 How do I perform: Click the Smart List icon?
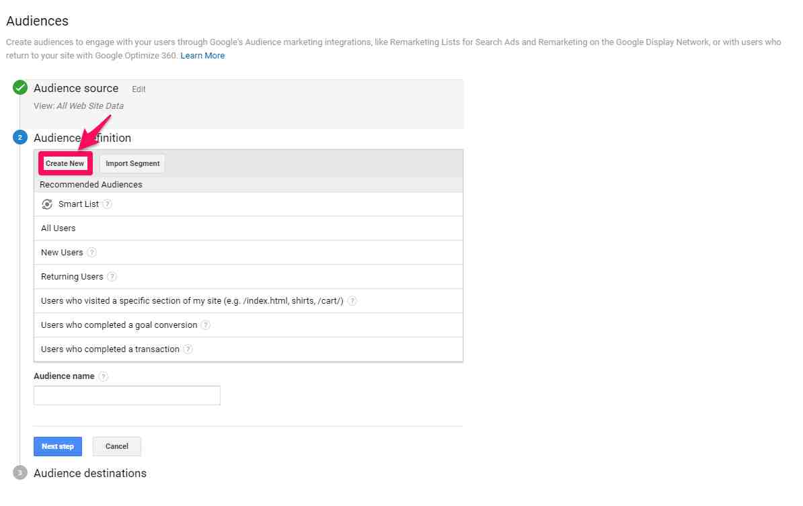[47, 204]
